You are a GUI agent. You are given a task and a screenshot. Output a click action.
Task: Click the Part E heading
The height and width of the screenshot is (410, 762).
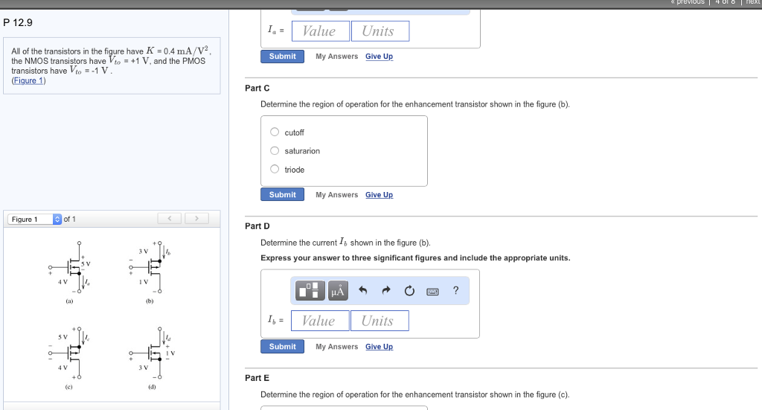257,378
